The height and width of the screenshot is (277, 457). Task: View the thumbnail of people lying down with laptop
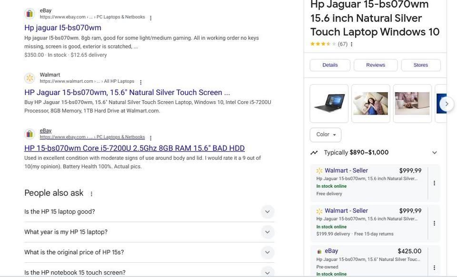click(x=371, y=104)
